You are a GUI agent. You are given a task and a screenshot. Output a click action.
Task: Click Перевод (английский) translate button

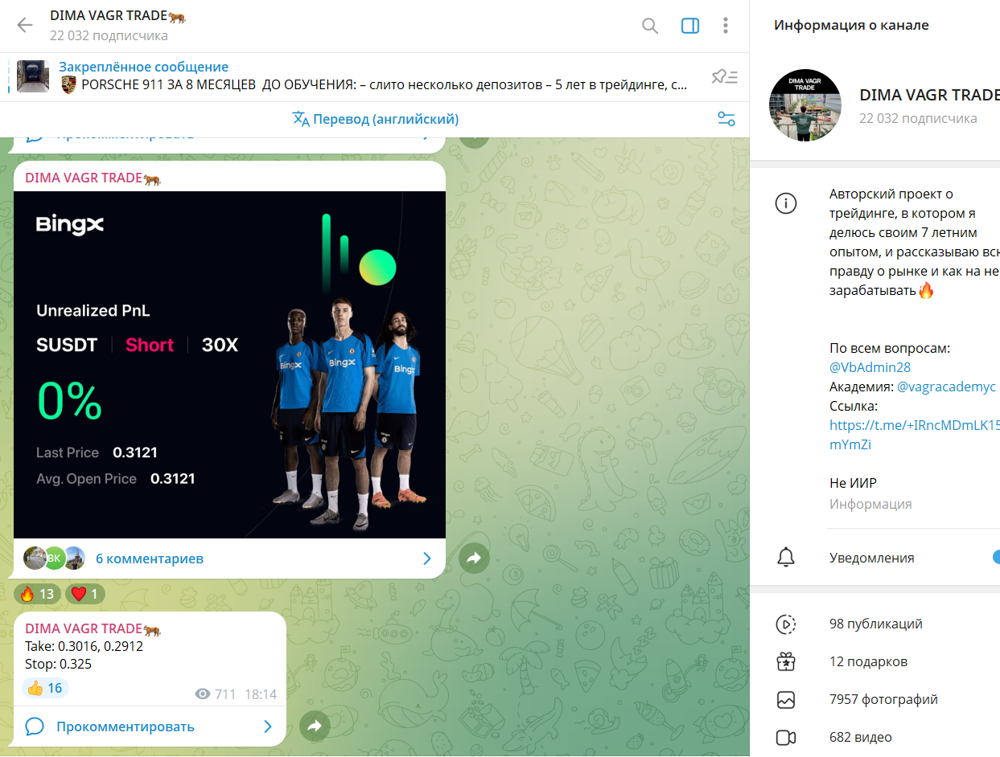[x=376, y=120]
